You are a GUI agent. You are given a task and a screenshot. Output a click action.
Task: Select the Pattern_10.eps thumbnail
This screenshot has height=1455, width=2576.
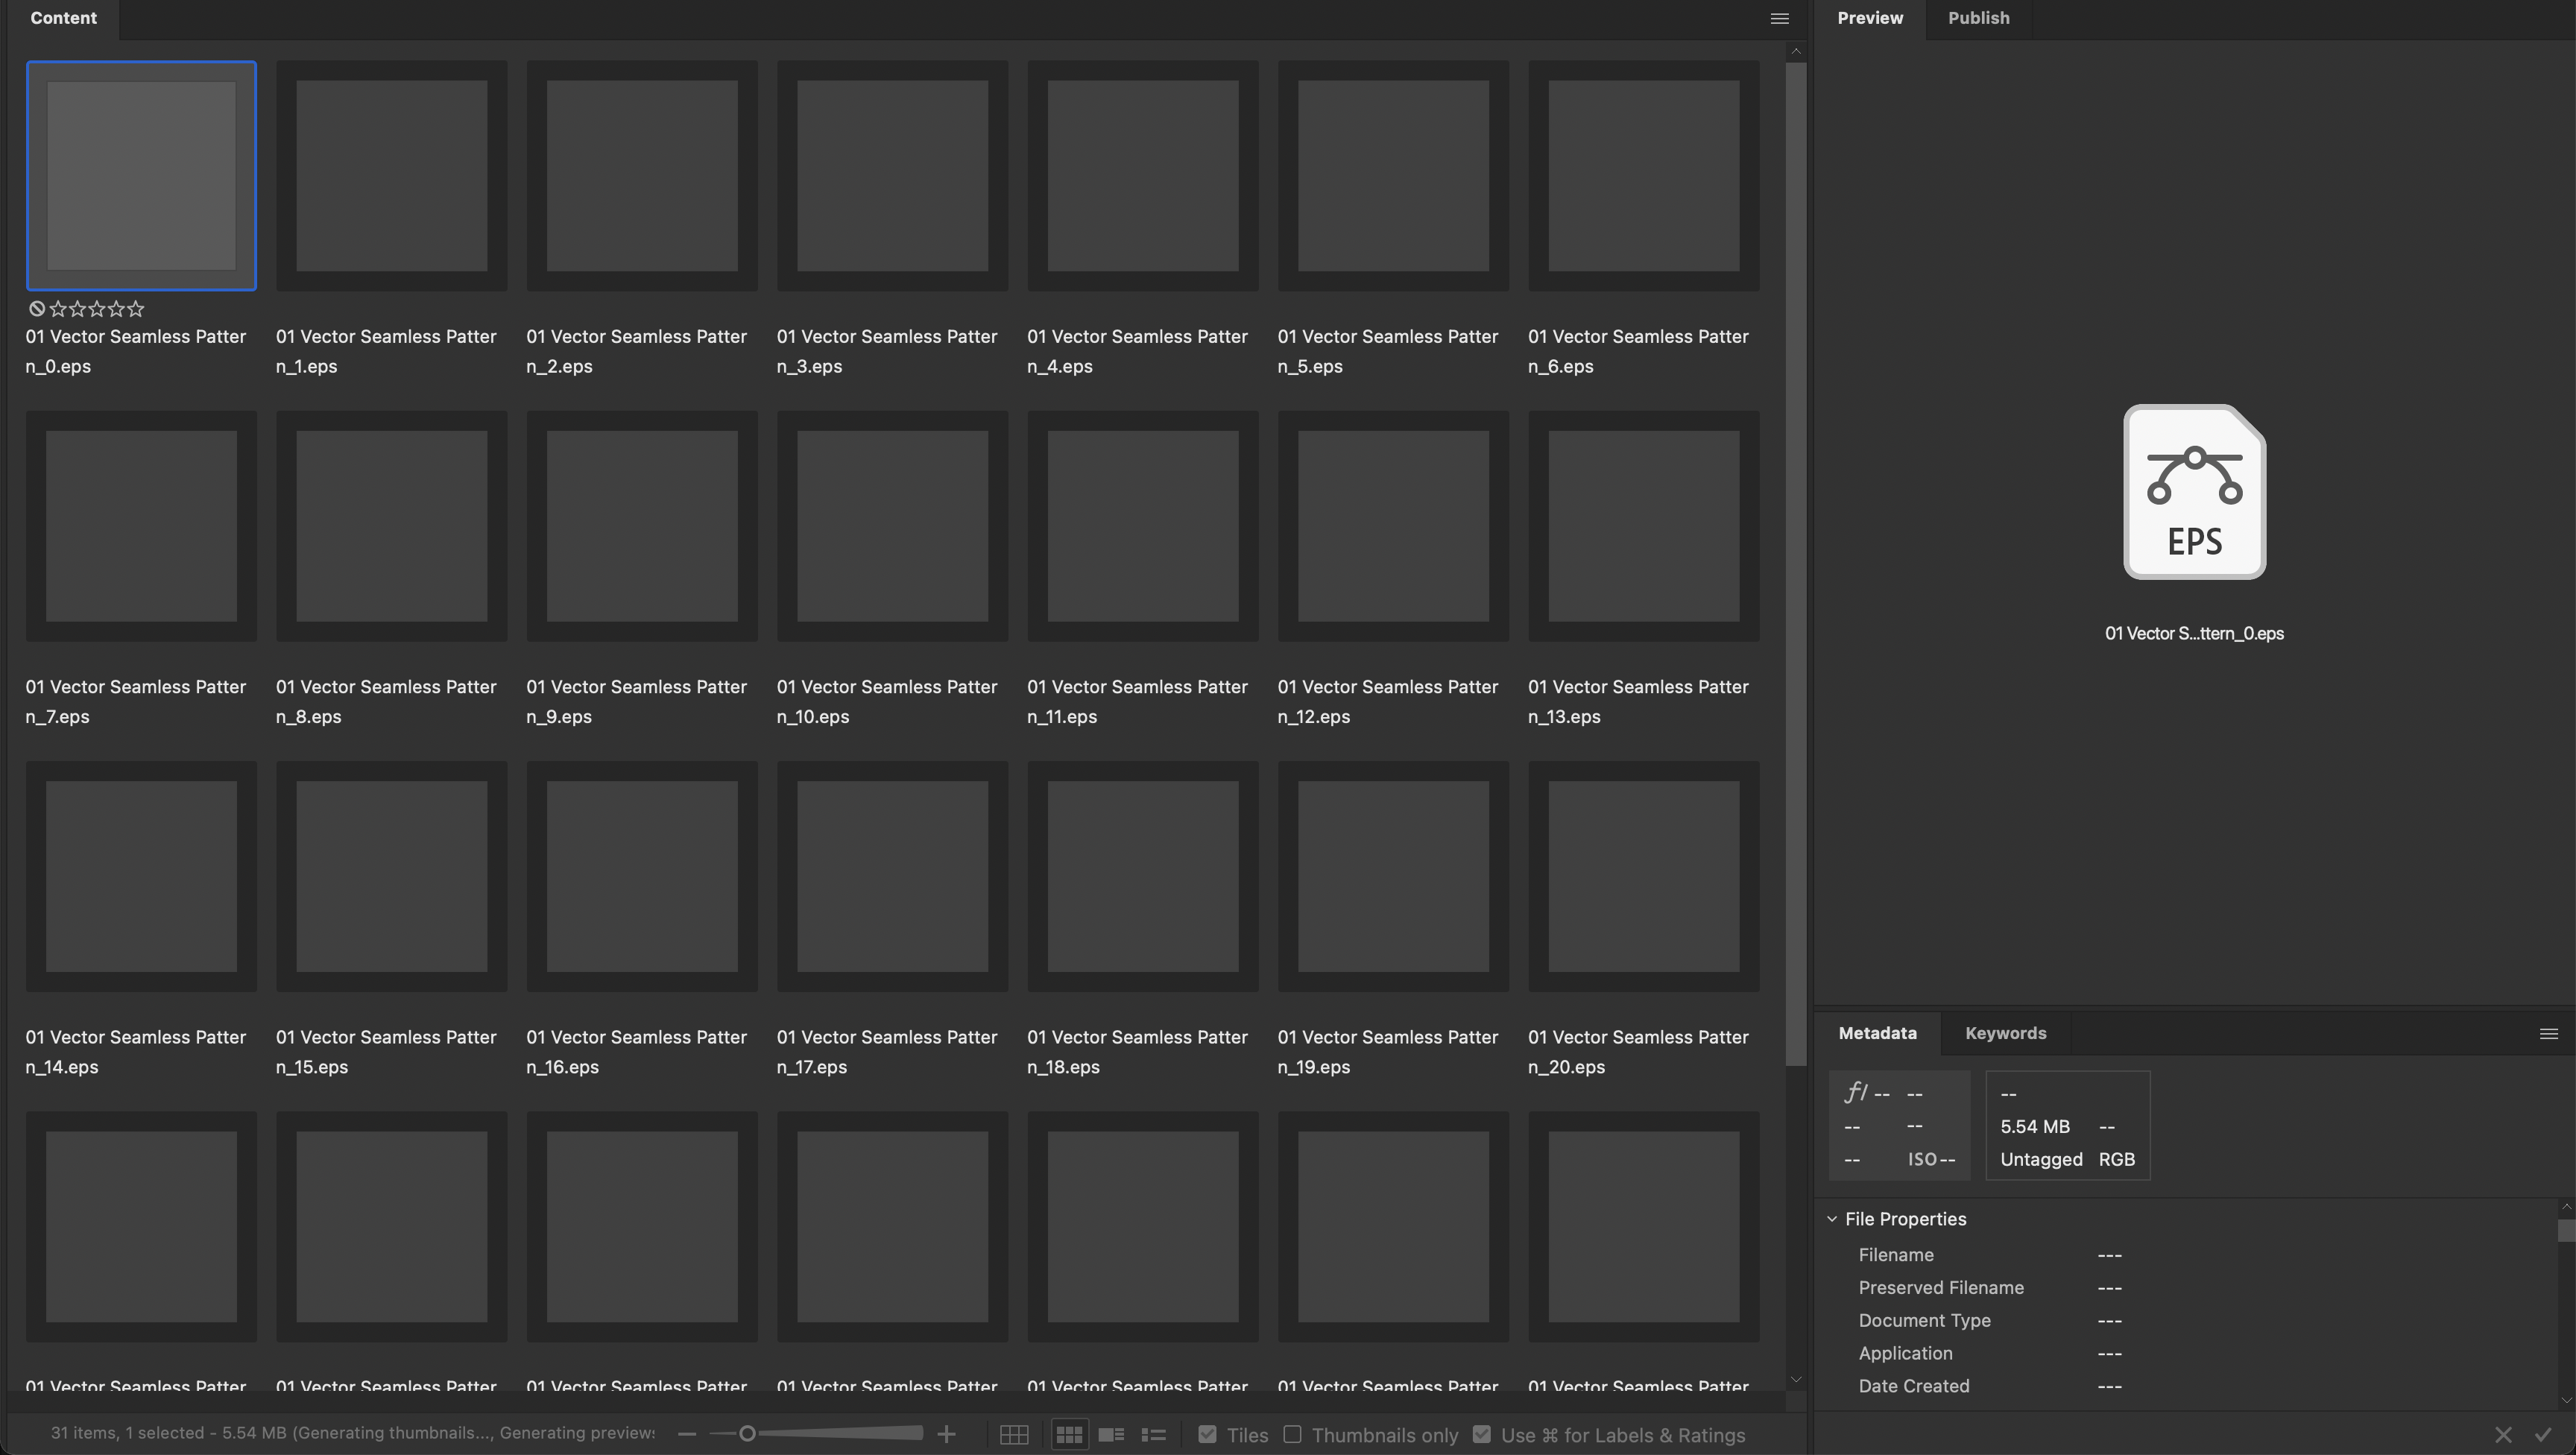tap(892, 526)
